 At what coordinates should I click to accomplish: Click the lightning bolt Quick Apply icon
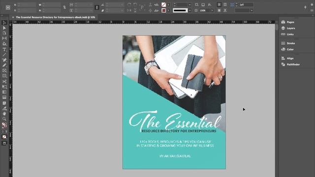[x=305, y=7]
